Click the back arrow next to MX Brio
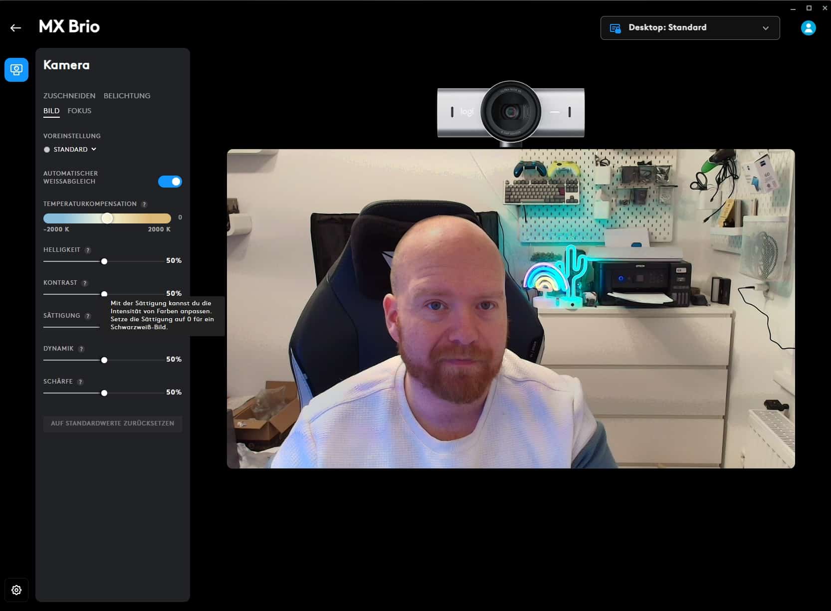This screenshot has height=611, width=831. tap(16, 28)
